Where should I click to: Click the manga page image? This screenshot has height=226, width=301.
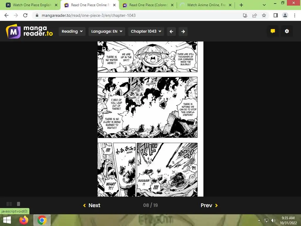point(150,119)
